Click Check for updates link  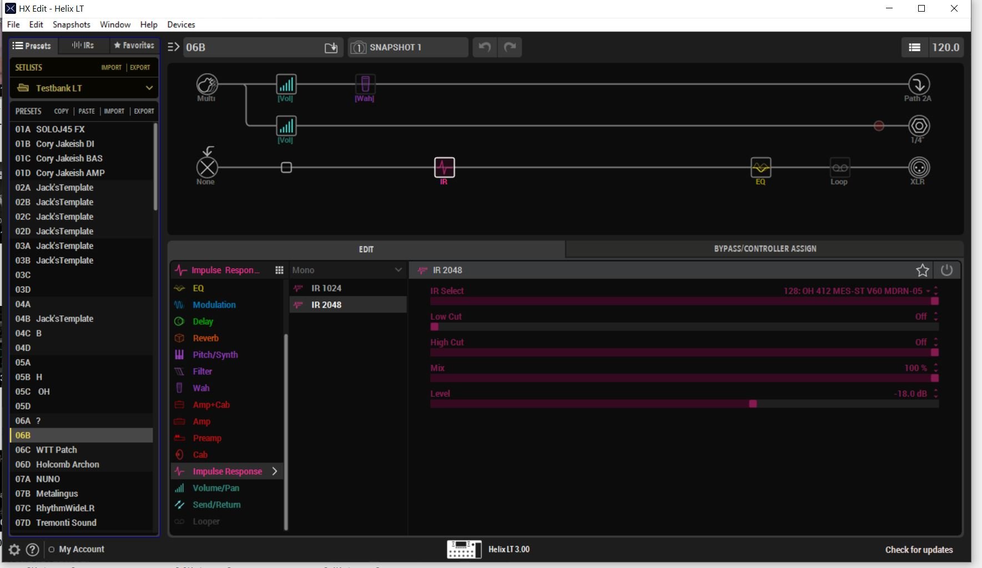pos(919,550)
